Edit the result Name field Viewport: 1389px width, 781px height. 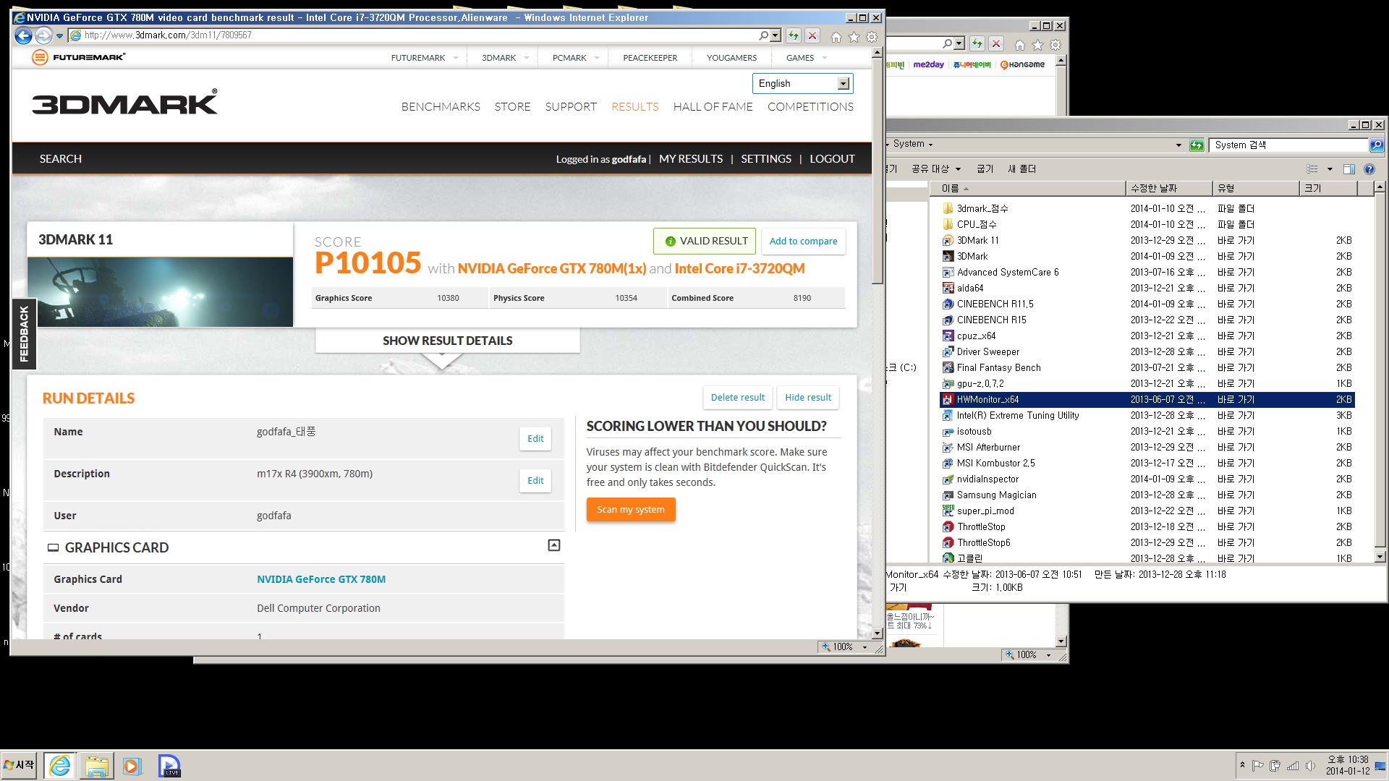click(535, 439)
